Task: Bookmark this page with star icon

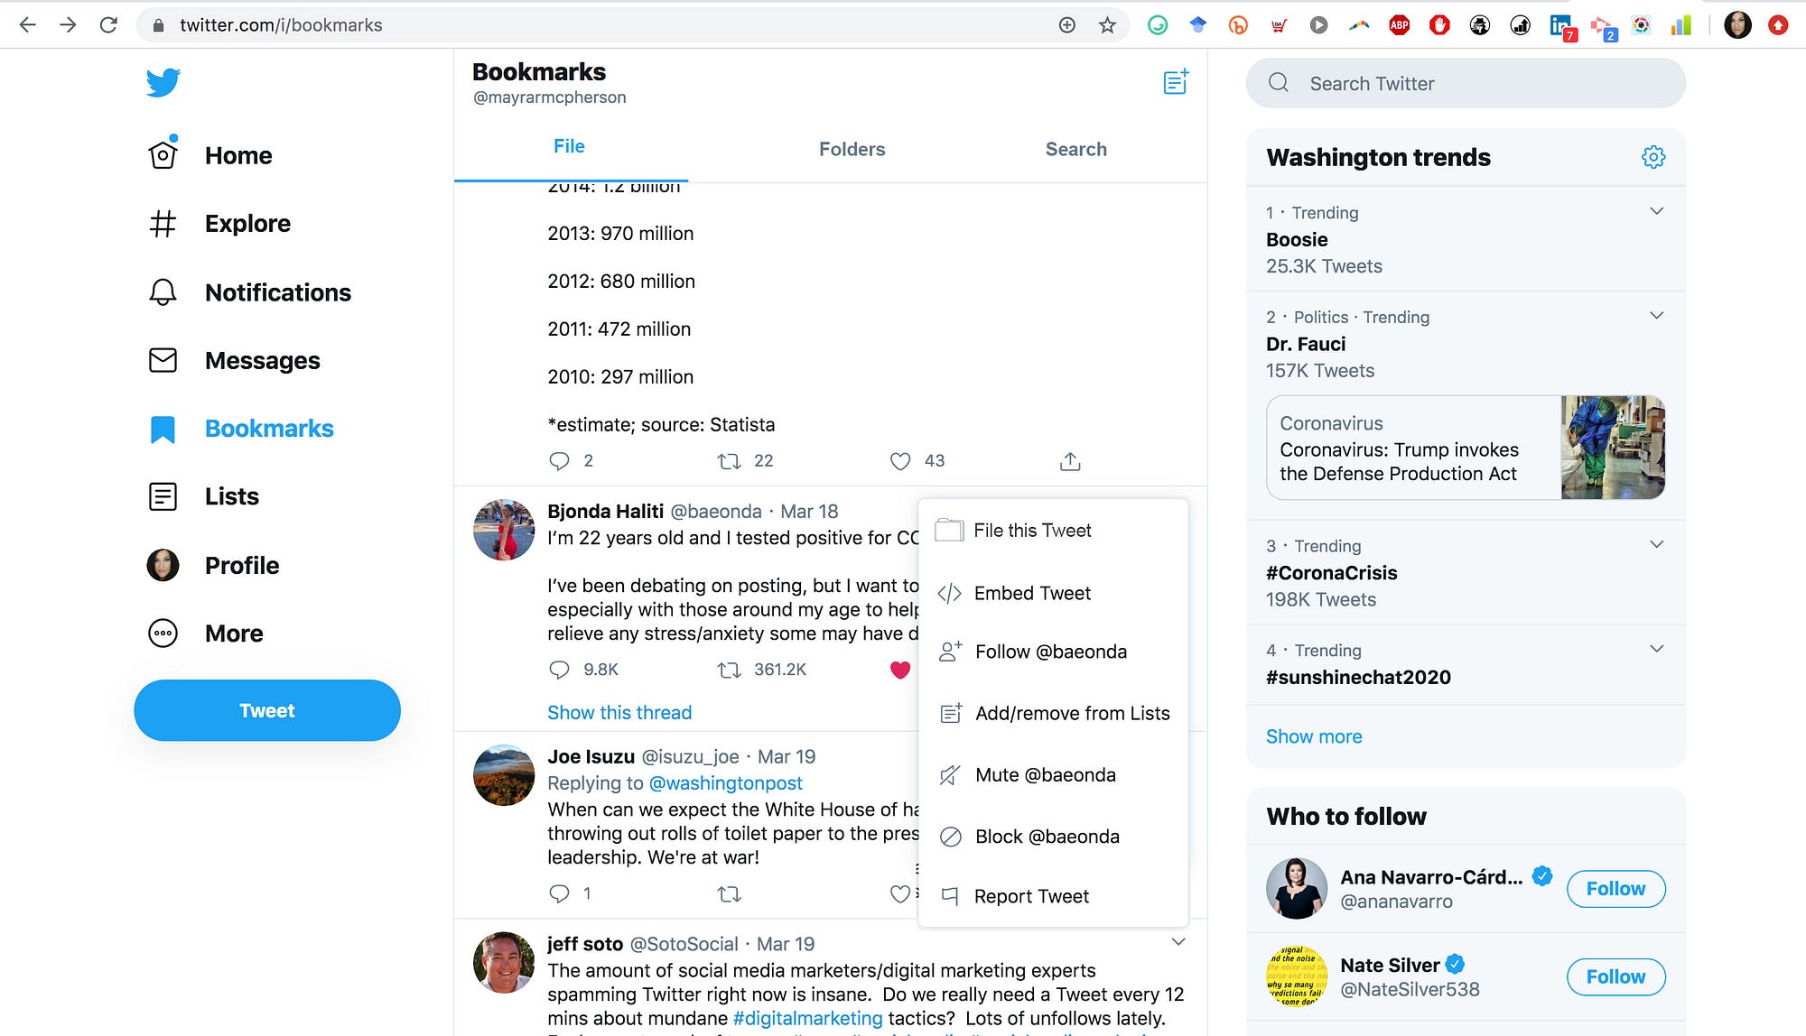Action: 1107,25
